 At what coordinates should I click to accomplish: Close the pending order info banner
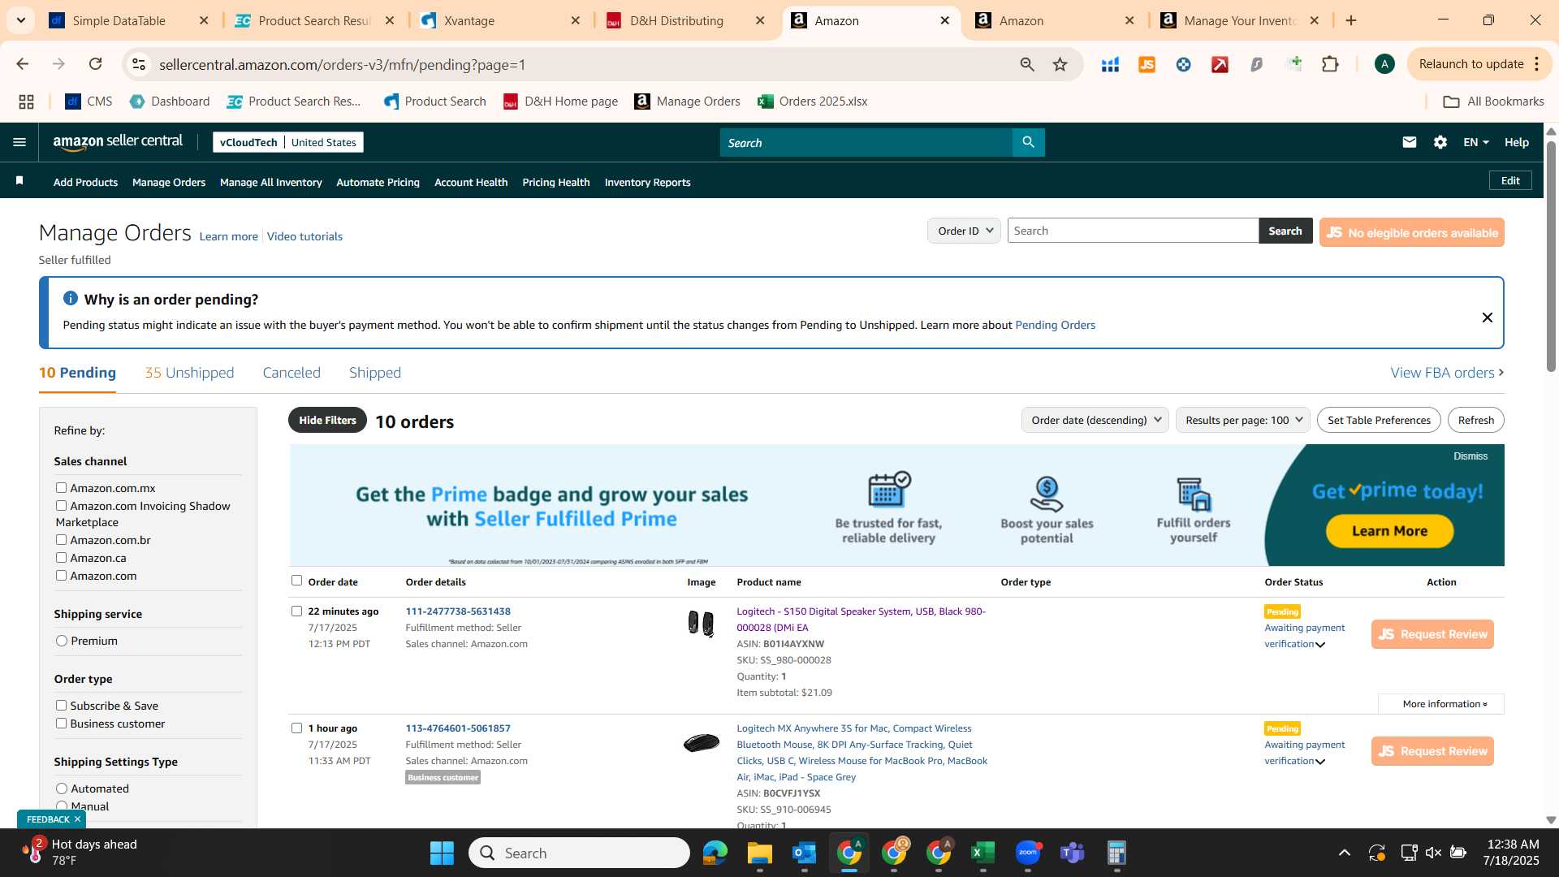tap(1487, 318)
